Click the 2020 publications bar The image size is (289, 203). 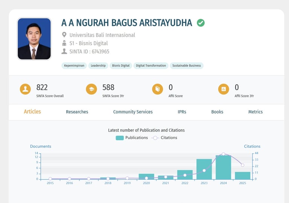pyautogui.click(x=146, y=177)
